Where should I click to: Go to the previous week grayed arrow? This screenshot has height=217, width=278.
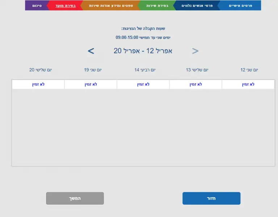(195, 51)
